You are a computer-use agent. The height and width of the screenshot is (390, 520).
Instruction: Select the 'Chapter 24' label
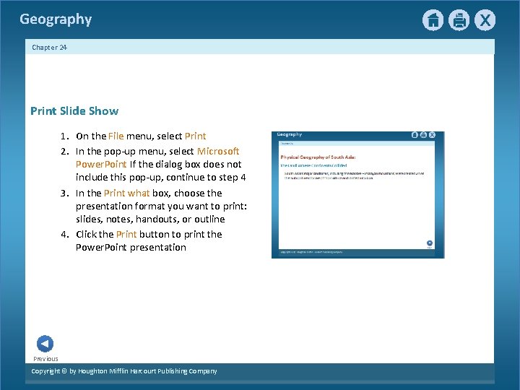[49, 48]
